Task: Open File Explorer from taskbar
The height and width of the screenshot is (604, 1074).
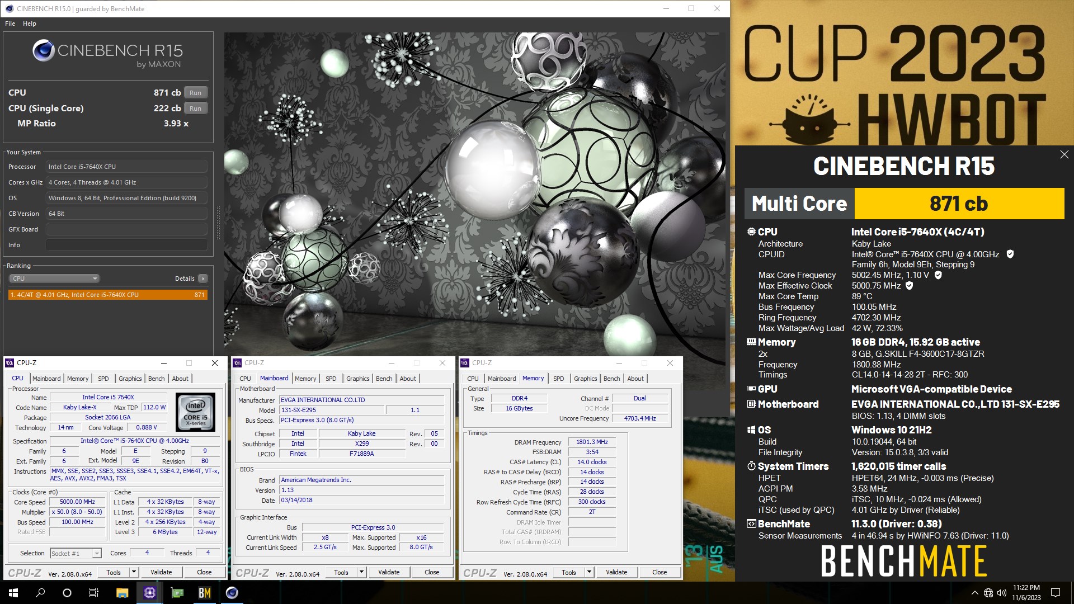Action: 122,593
